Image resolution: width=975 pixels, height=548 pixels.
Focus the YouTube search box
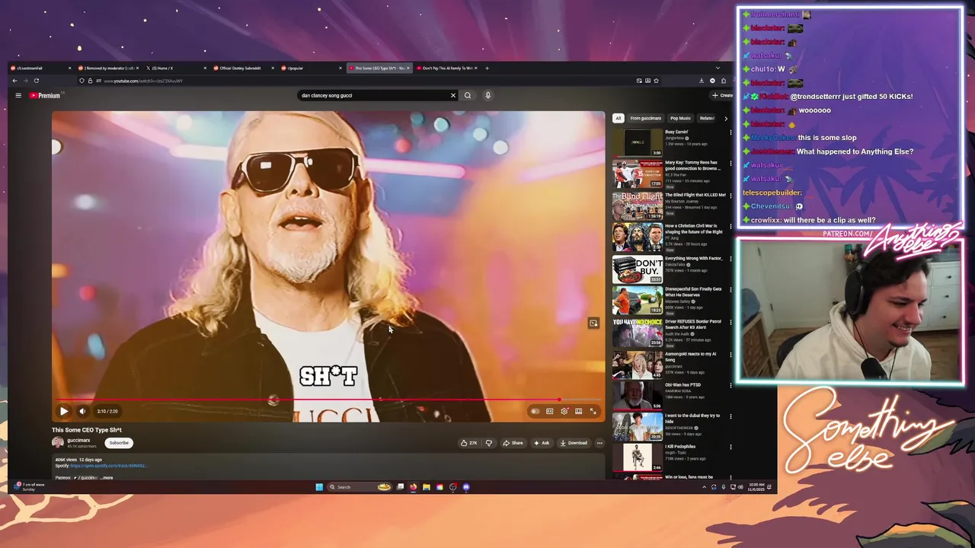coord(373,95)
